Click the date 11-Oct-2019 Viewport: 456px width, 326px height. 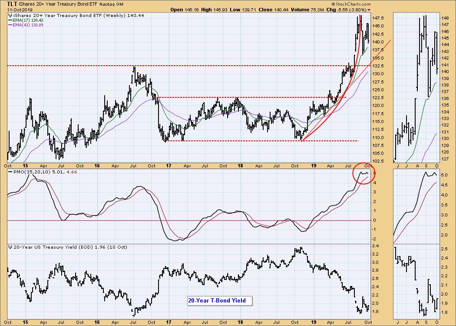tap(20, 10)
